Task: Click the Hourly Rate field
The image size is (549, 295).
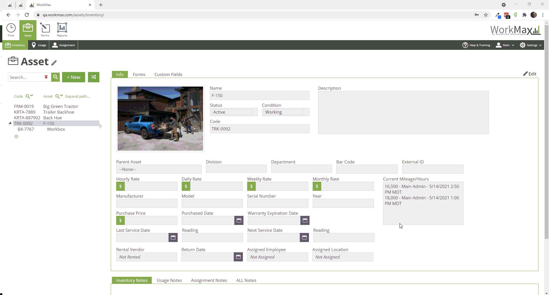Action: [151, 186]
